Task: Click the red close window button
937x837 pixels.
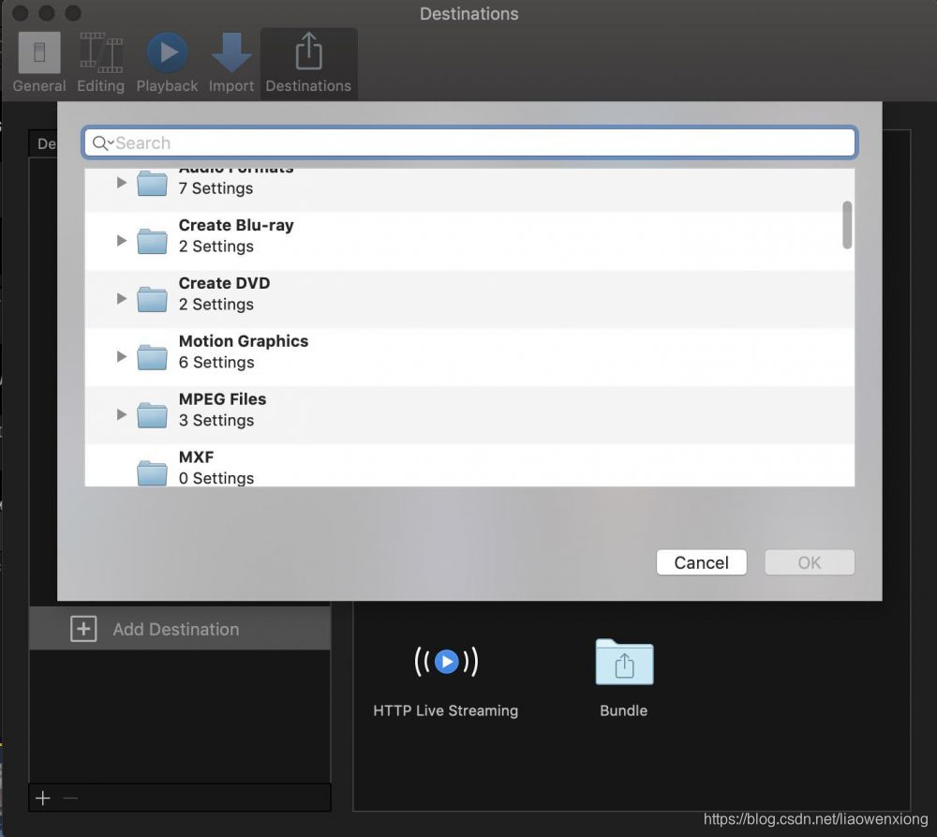Action: (x=21, y=13)
